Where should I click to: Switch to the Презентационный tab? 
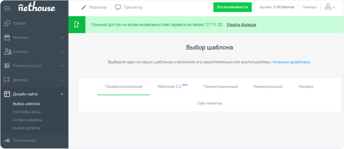[221, 87]
